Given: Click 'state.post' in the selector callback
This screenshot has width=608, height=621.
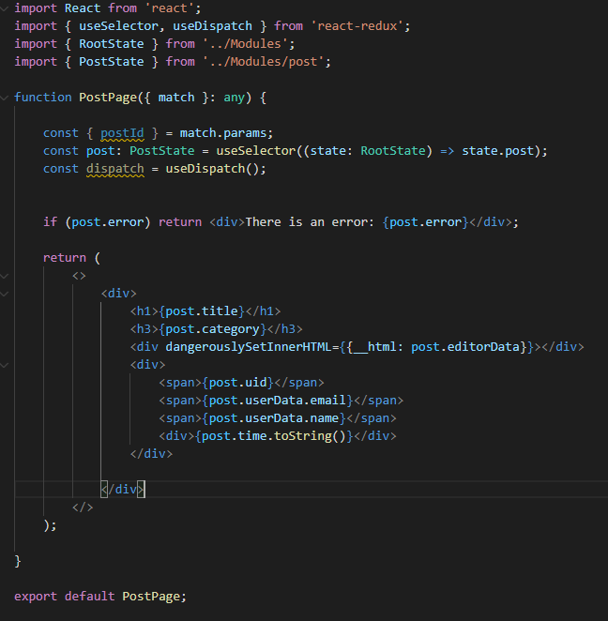Looking at the screenshot, I should pyautogui.click(x=498, y=151).
